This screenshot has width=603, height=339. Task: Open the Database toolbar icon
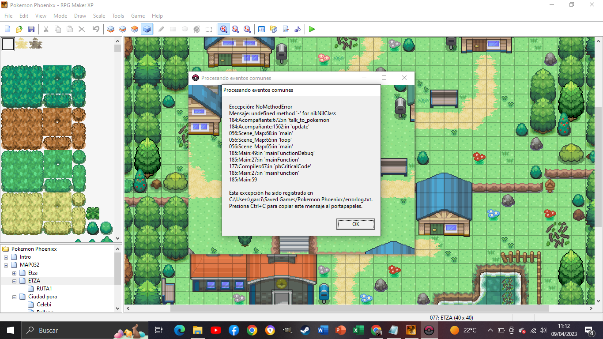(261, 29)
